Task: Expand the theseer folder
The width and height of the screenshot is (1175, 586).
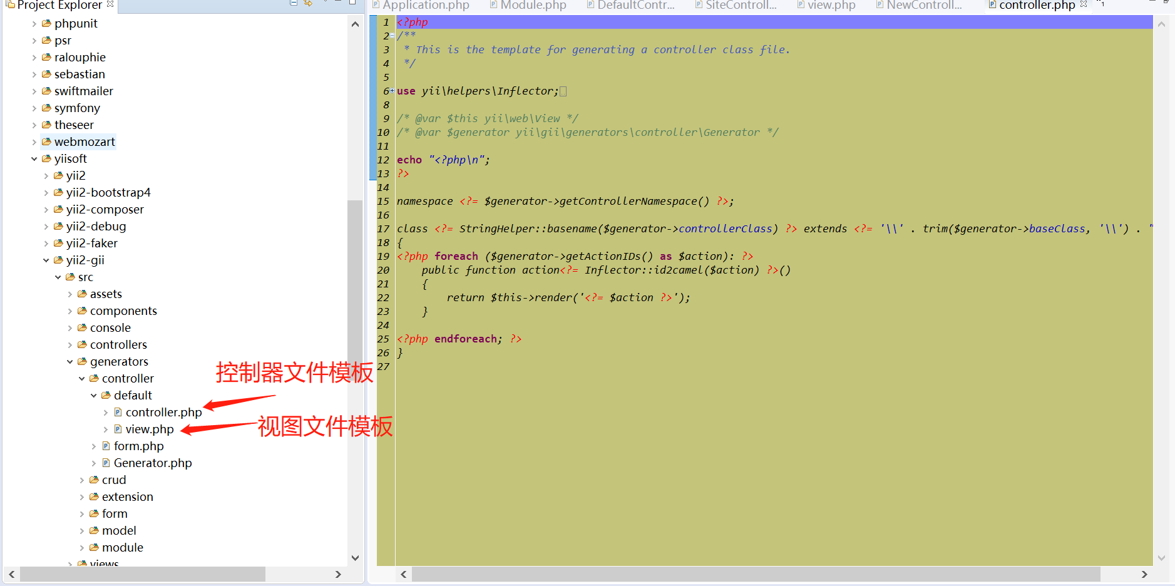Action: 34,125
